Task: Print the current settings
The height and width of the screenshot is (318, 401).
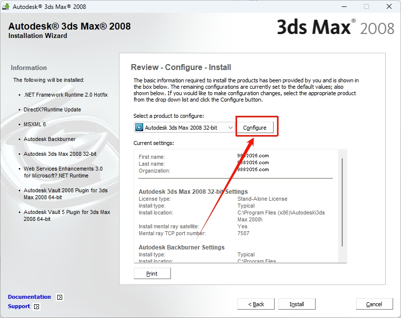Action: coord(152,274)
